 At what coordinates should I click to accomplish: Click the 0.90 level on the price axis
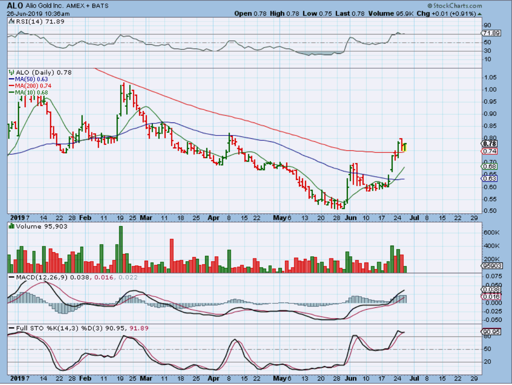coord(490,114)
